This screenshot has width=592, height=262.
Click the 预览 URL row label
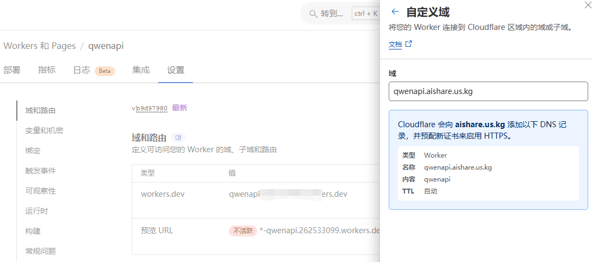[x=157, y=230]
